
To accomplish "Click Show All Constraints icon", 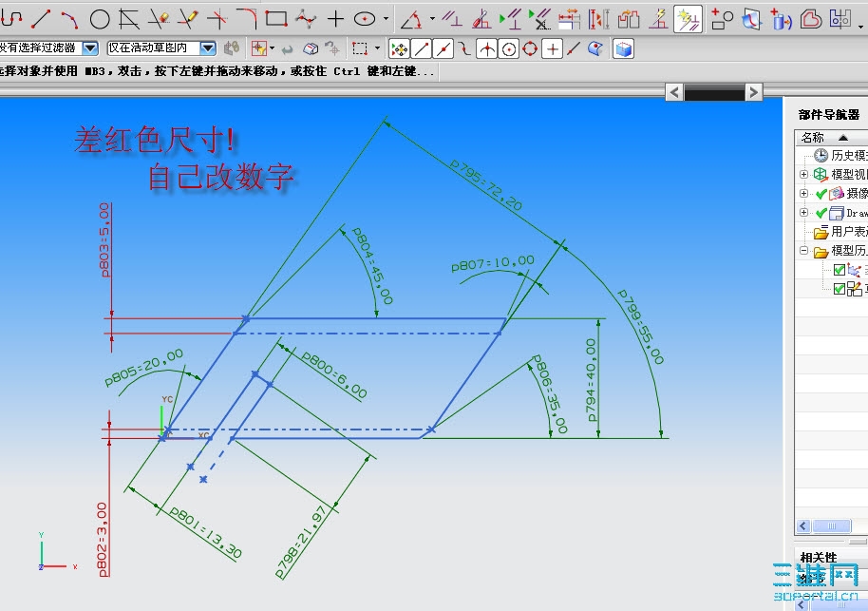I will [510, 19].
